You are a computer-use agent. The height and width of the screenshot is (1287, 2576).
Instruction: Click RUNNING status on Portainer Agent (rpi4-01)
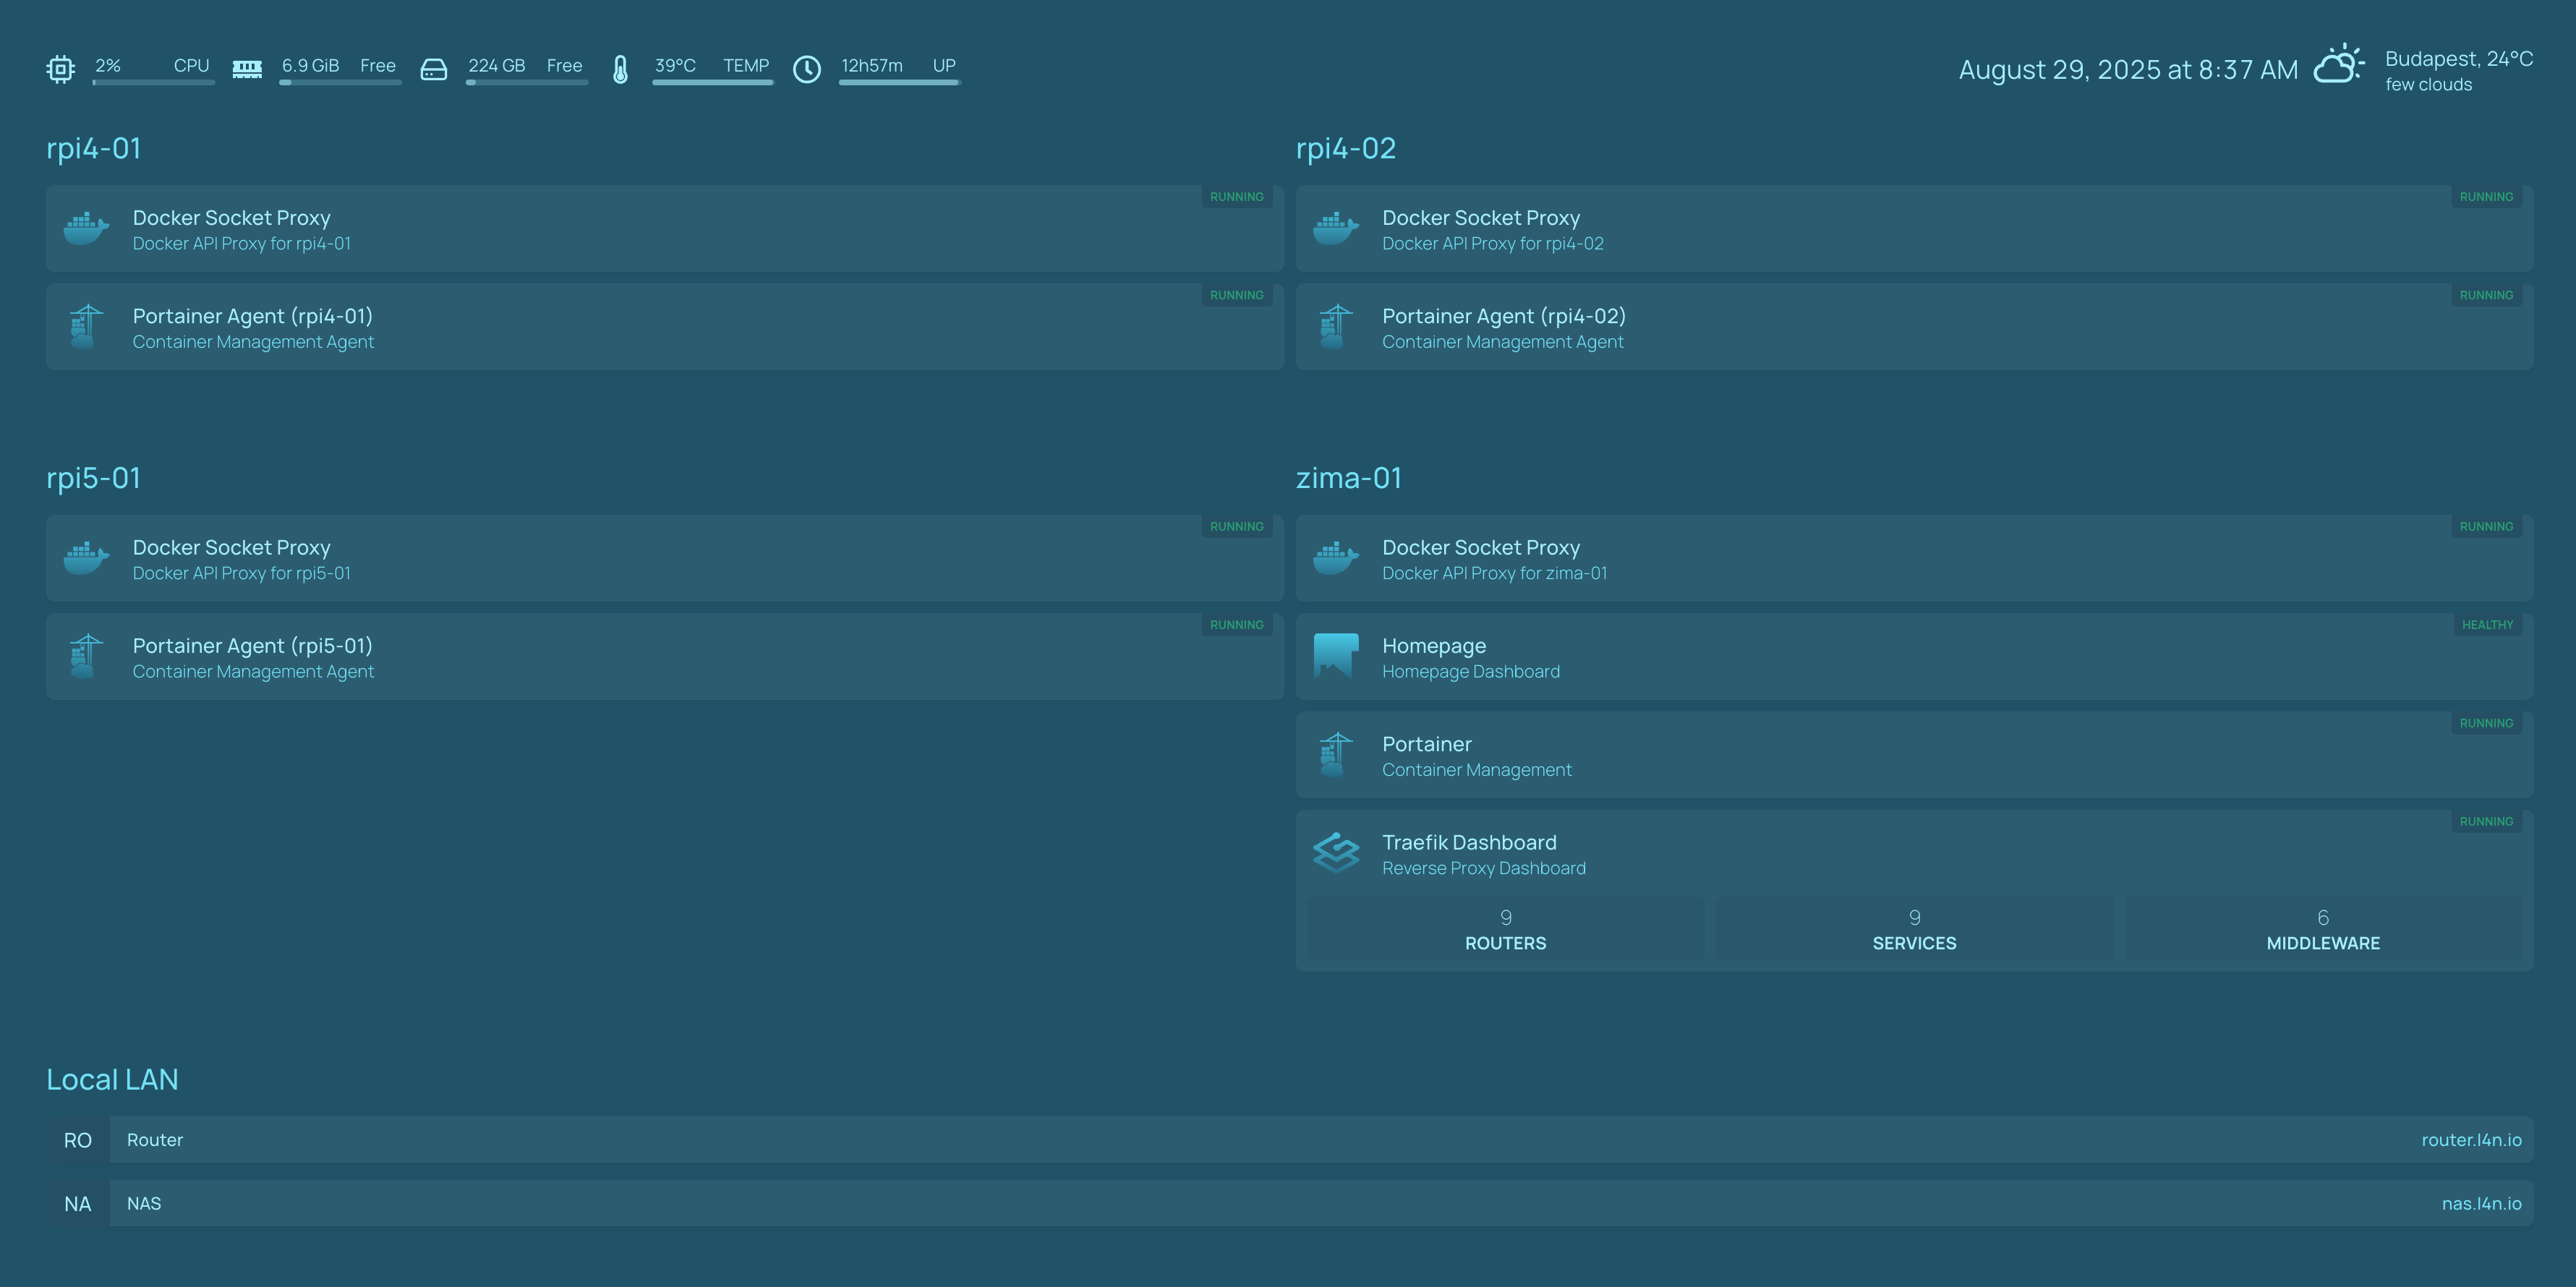[x=1237, y=295]
